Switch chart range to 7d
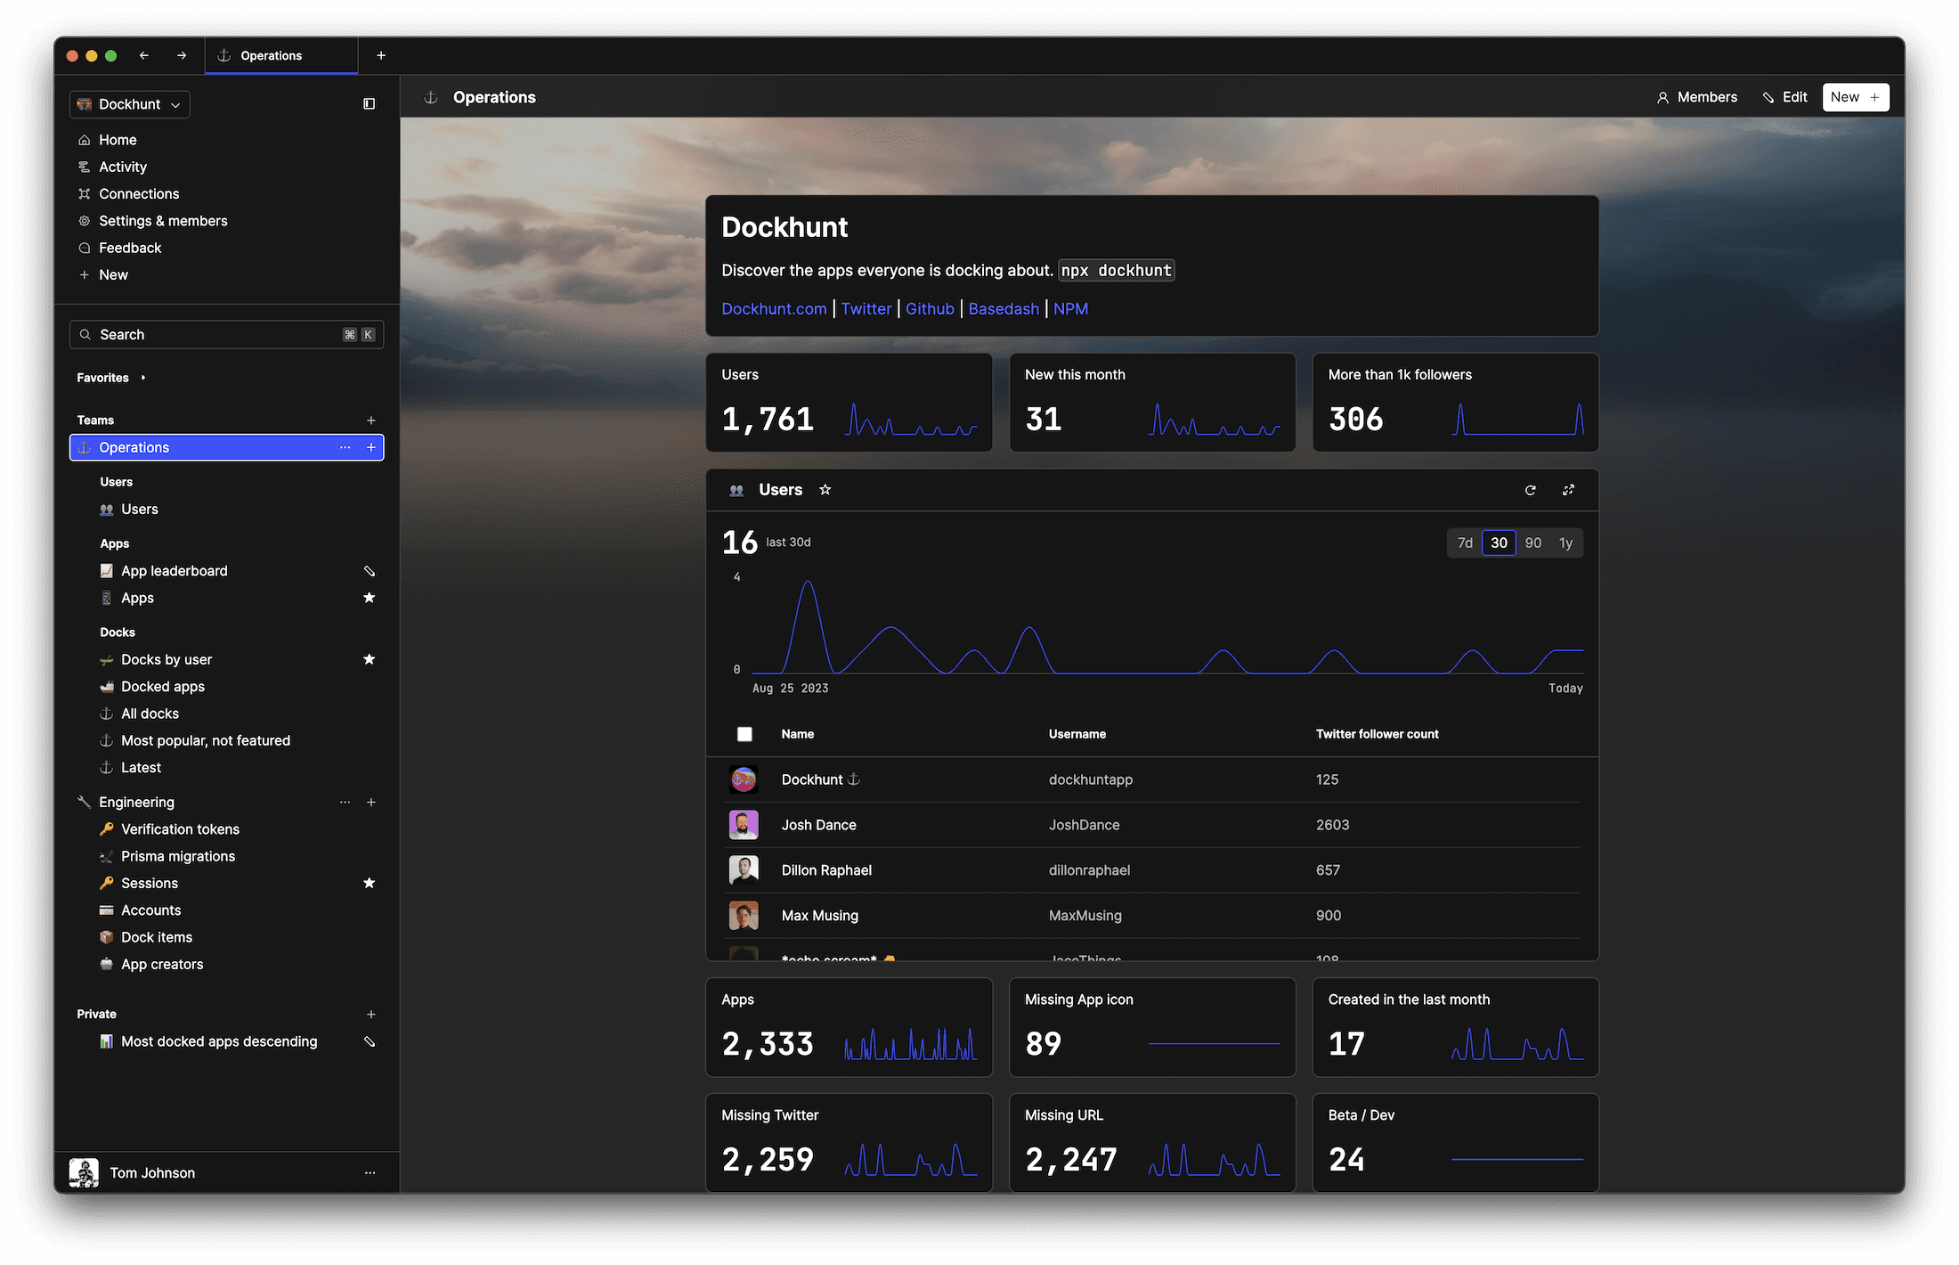 [x=1465, y=543]
